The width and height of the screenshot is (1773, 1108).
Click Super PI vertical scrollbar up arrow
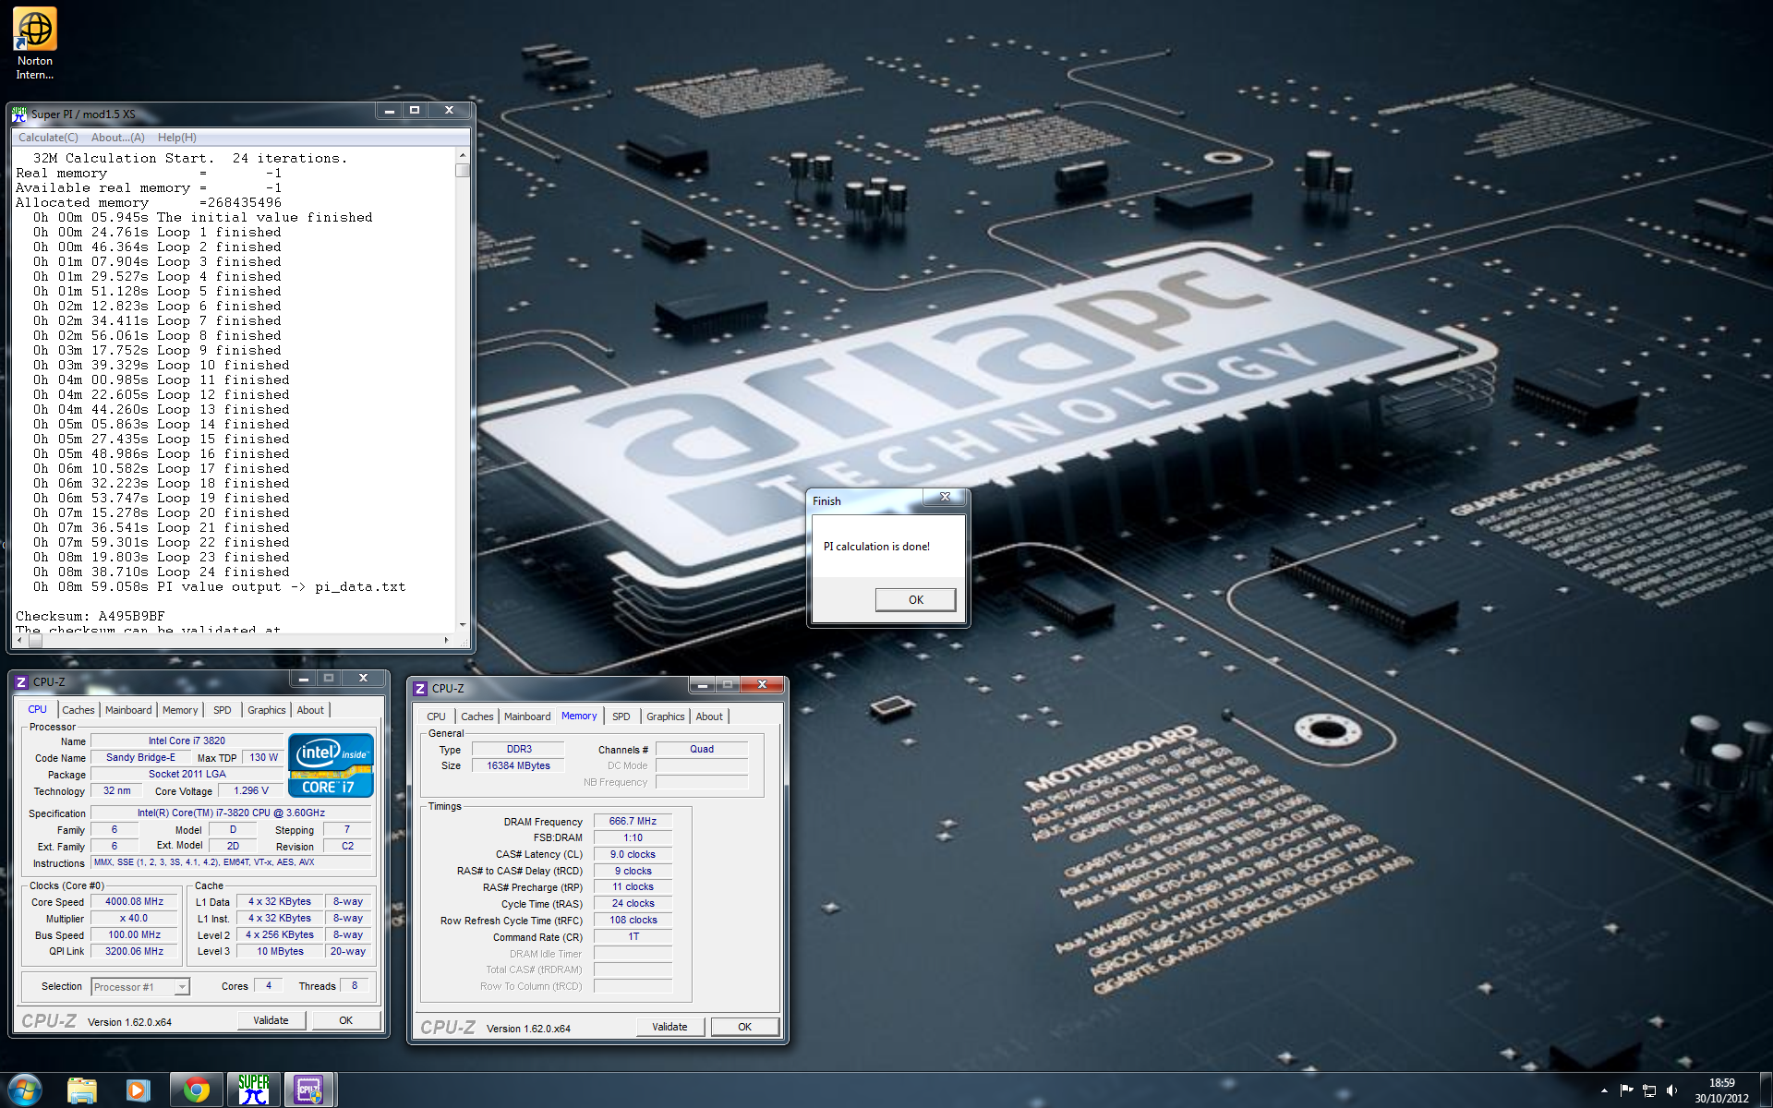point(462,156)
